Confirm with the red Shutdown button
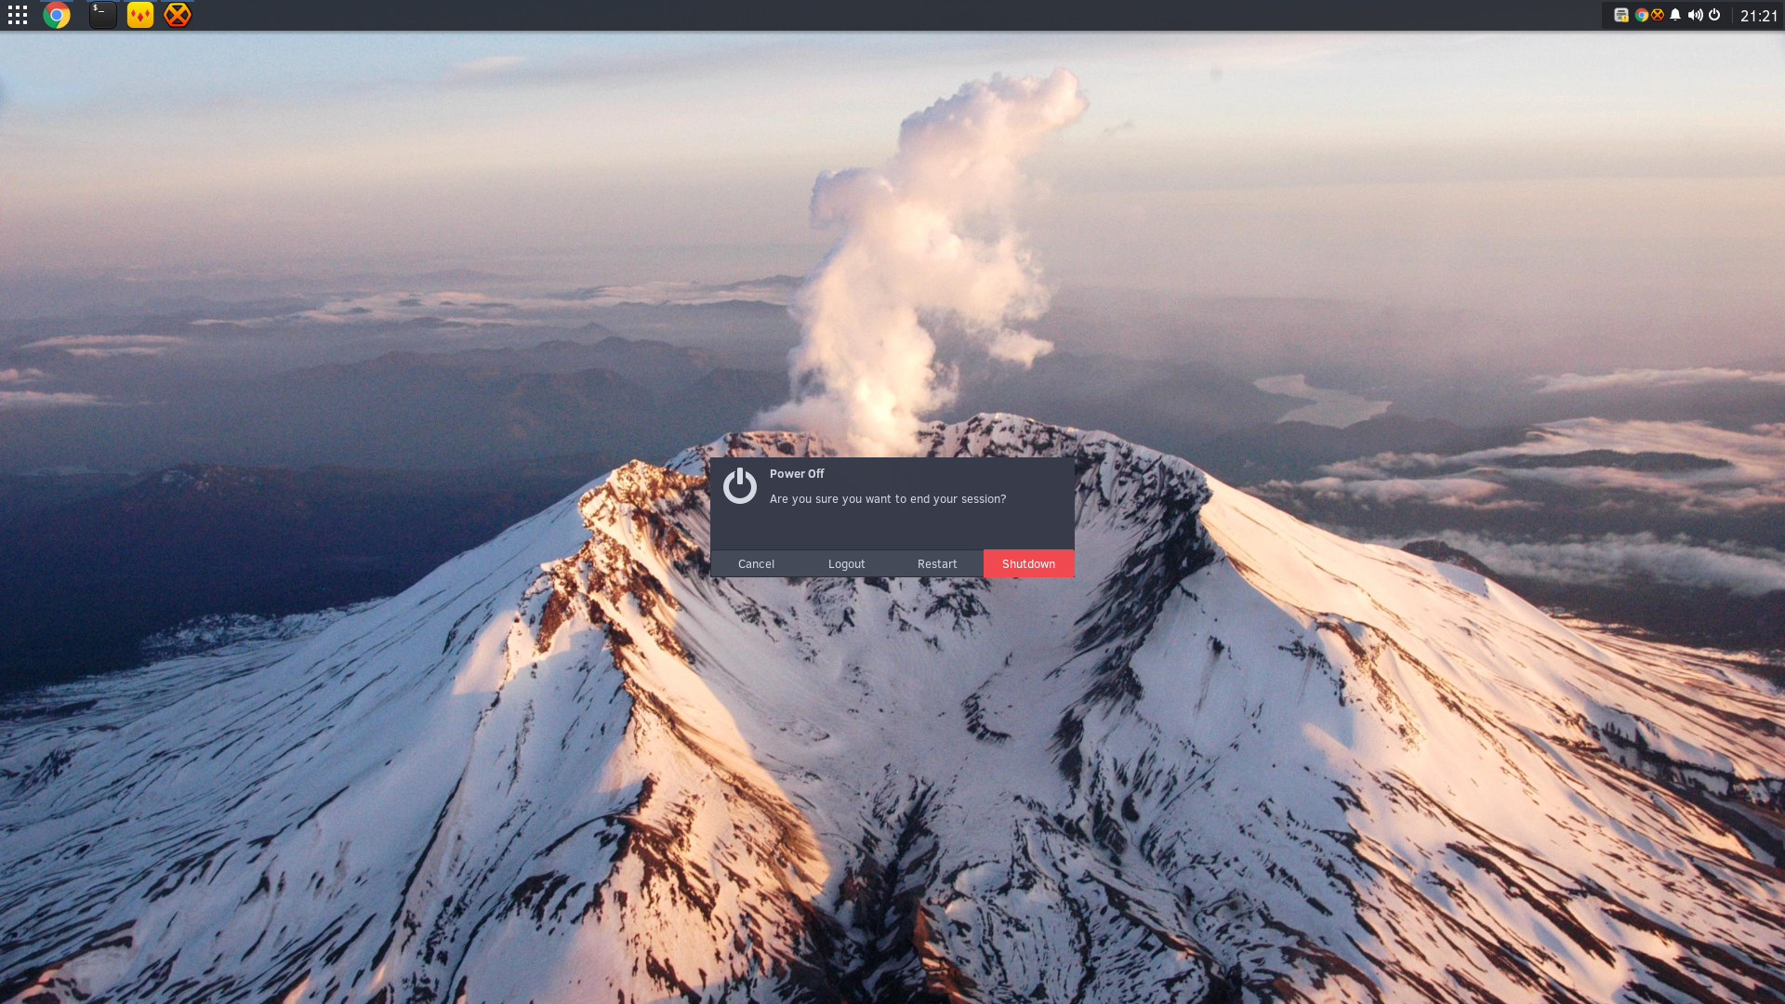This screenshot has width=1785, height=1004. pos(1028,564)
